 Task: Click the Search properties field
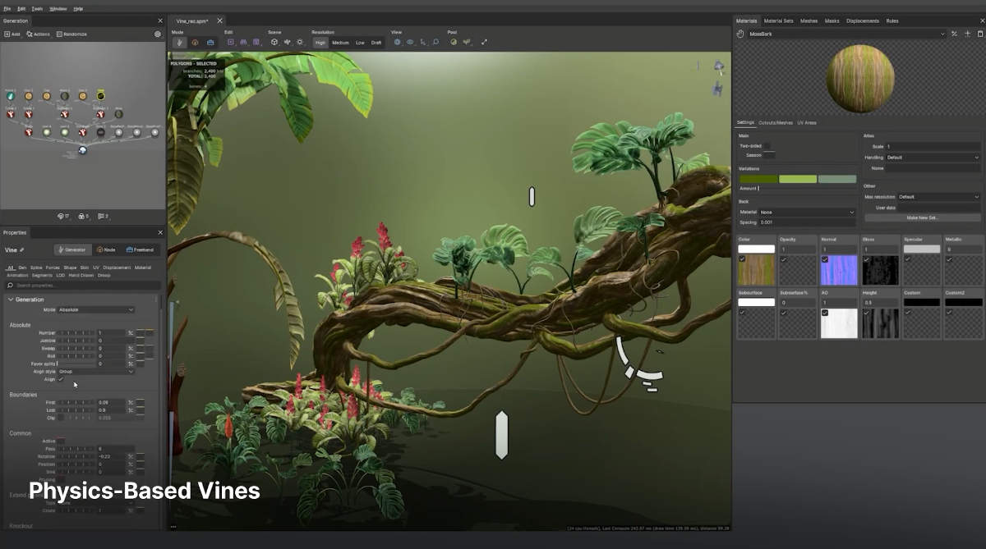tap(82, 285)
